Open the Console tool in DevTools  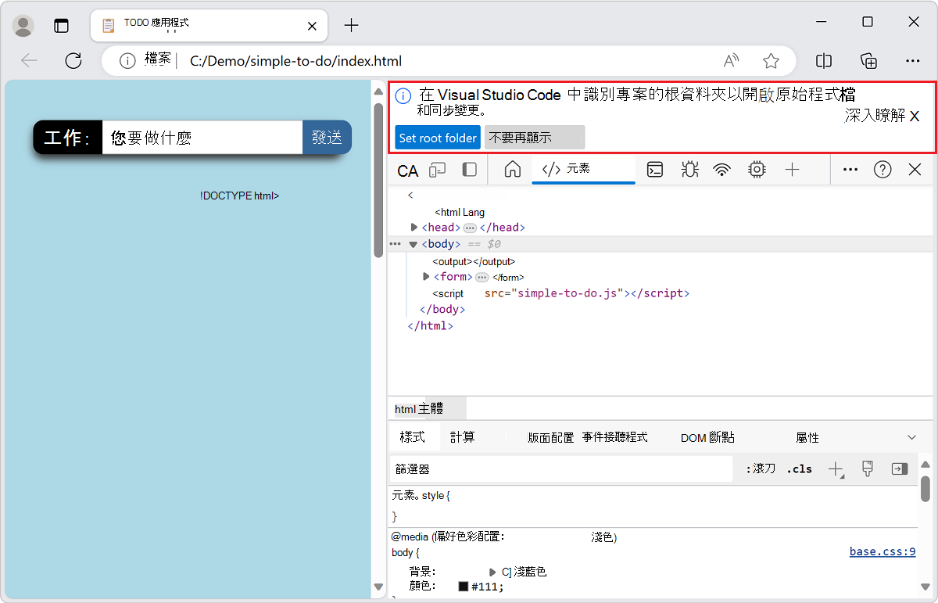coord(654,169)
